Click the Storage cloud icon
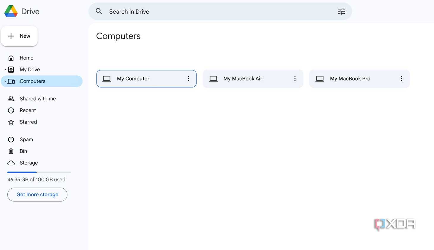Image resolution: width=434 pixels, height=250 pixels. 11,163
